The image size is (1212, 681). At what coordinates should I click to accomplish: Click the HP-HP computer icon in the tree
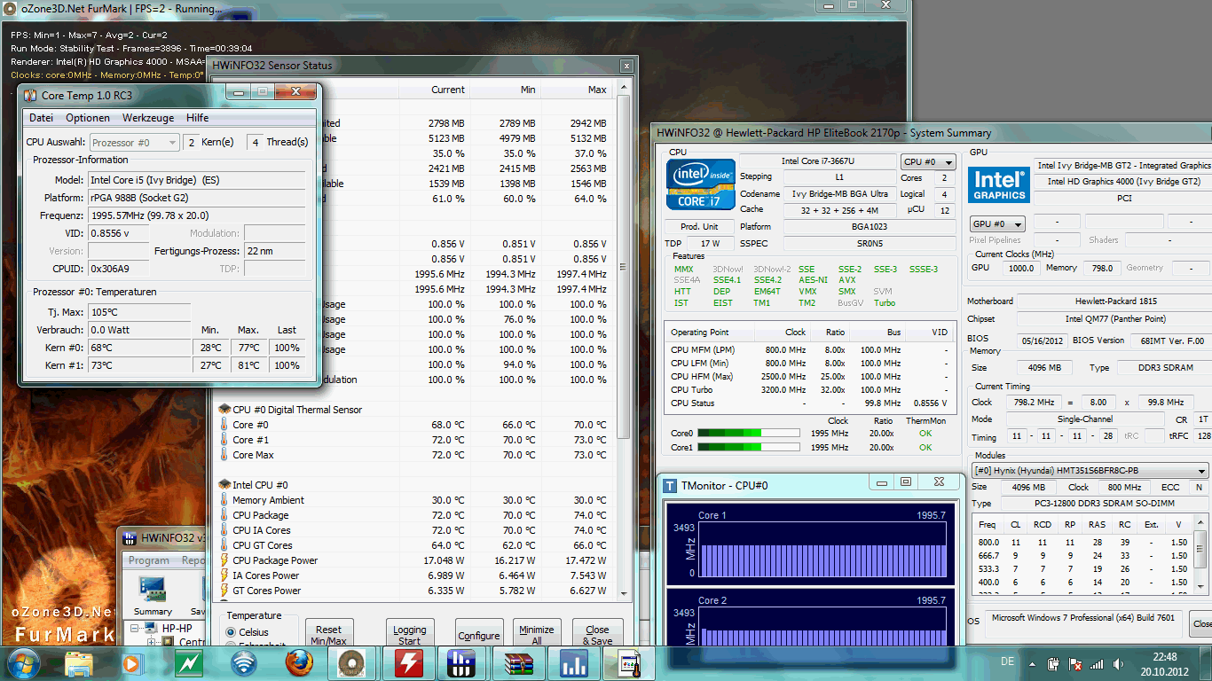point(153,628)
